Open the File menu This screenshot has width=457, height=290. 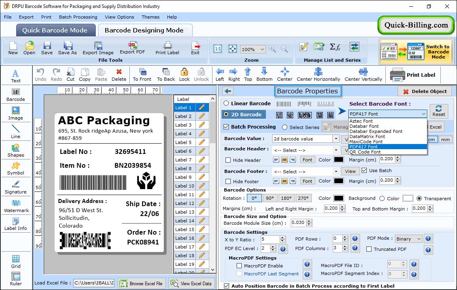pyautogui.click(x=8, y=17)
